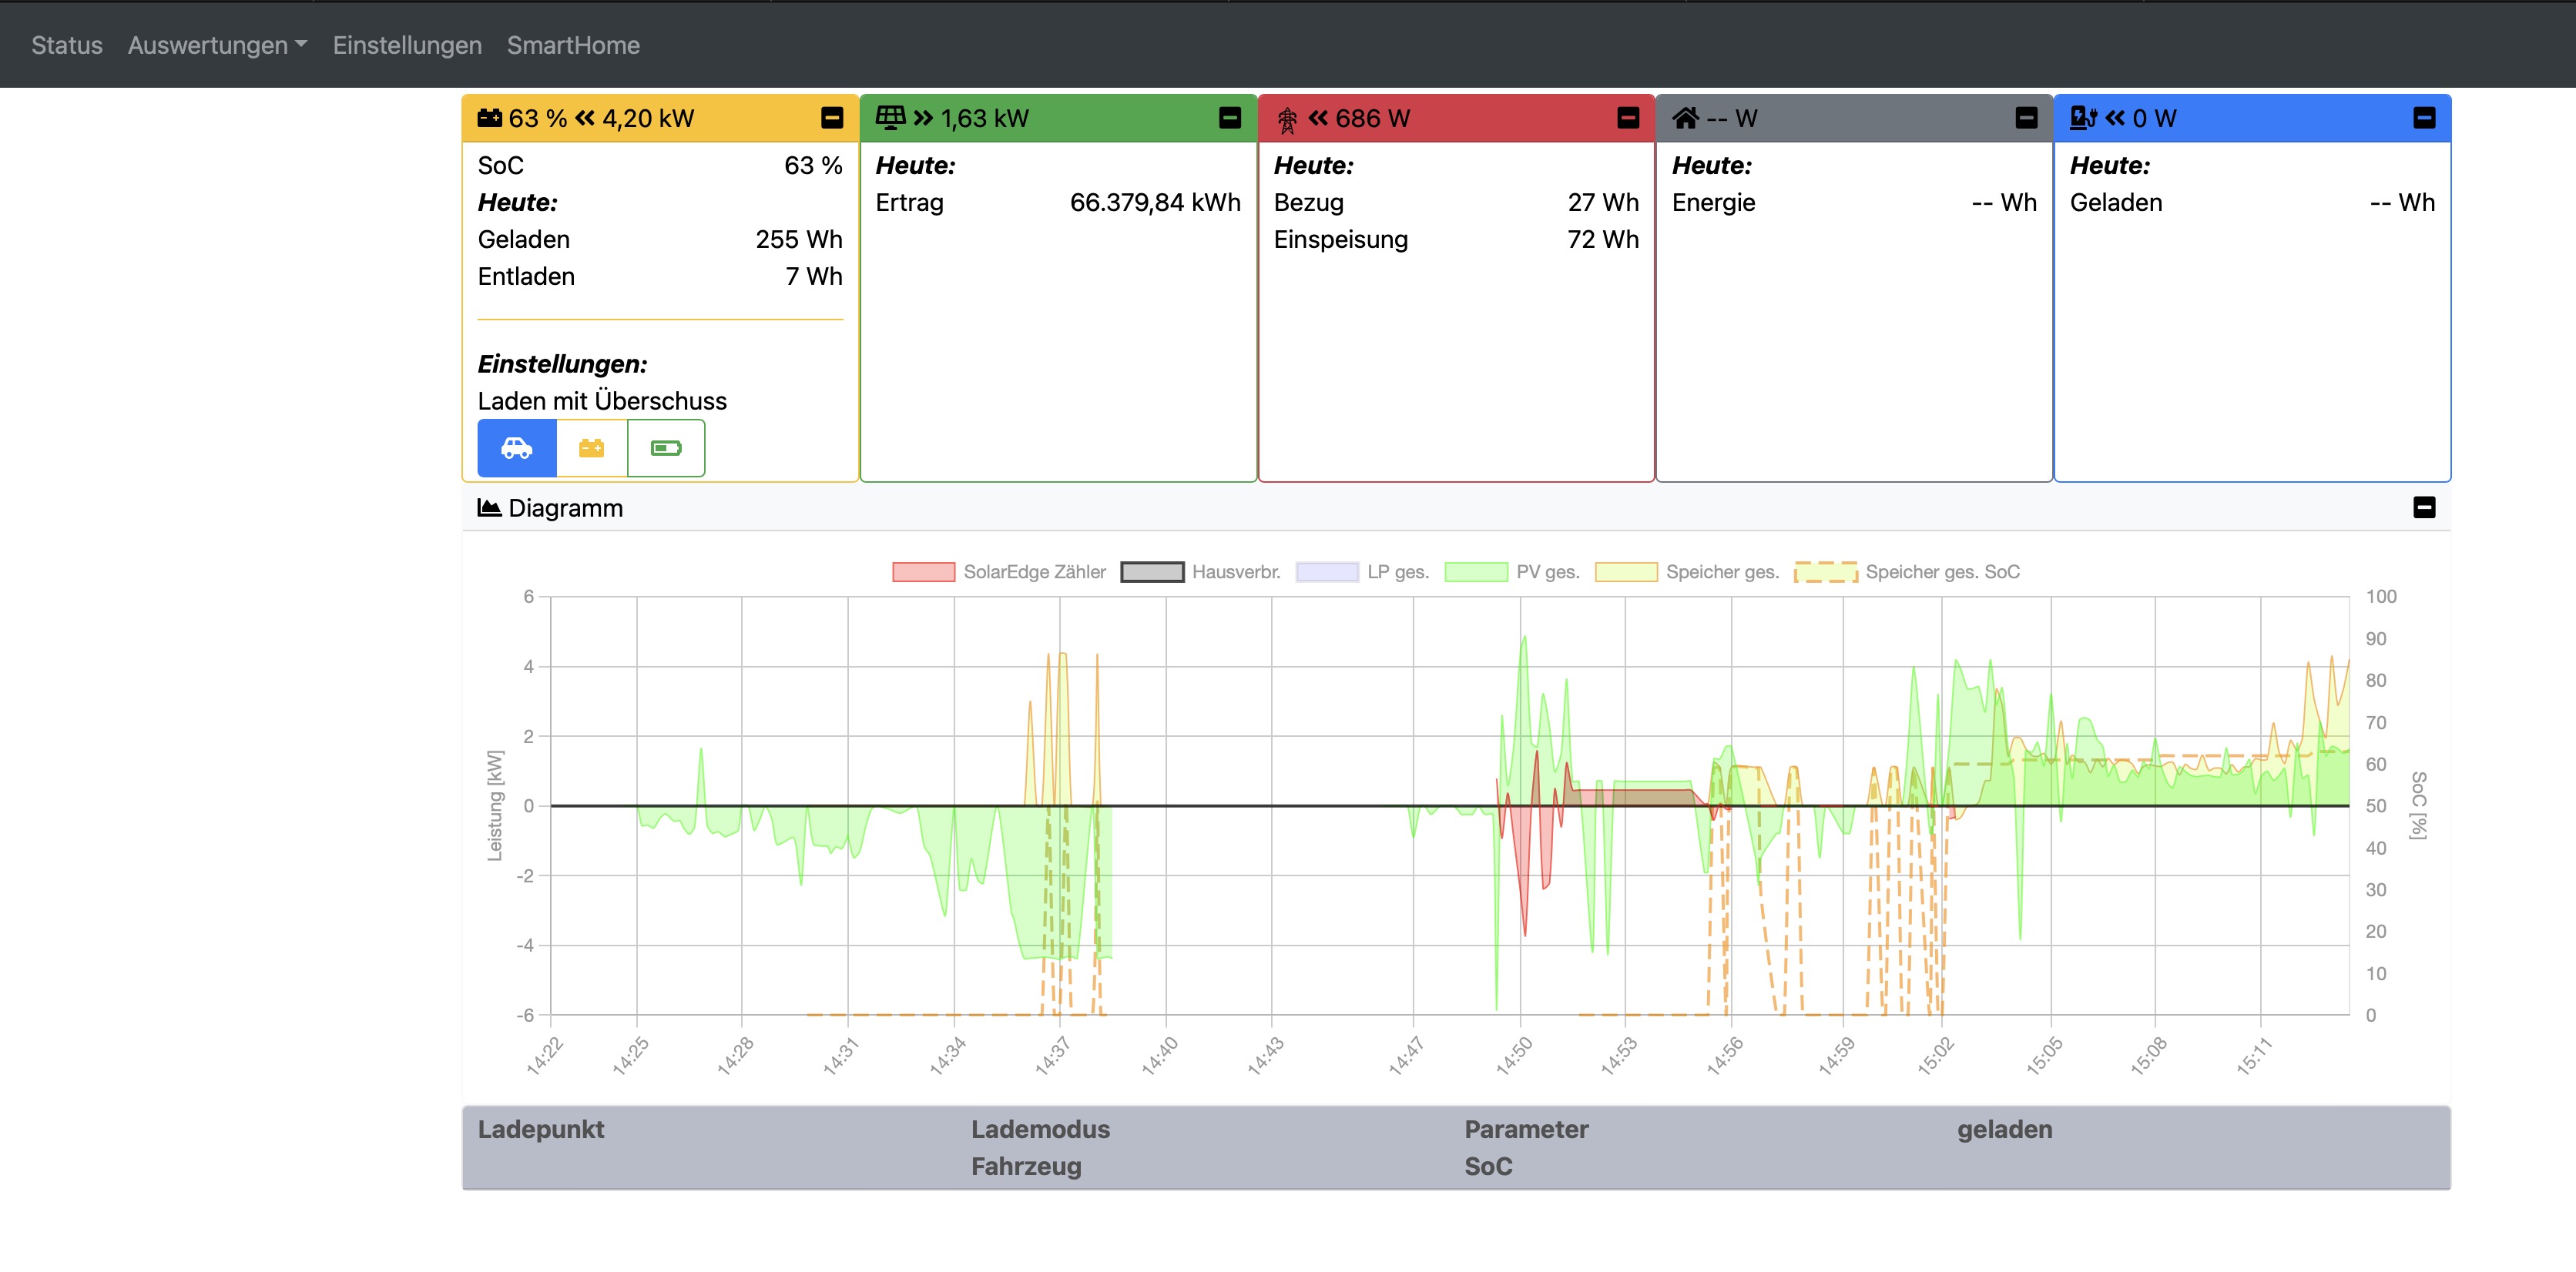Collapse the PV yield card
This screenshot has height=1272, width=2576.
[1229, 118]
